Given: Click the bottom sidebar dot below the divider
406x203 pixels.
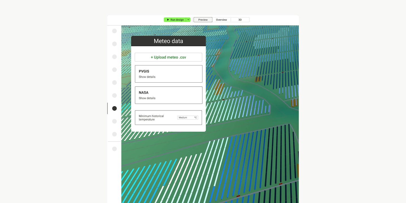Looking at the screenshot, I should (x=115, y=149).
